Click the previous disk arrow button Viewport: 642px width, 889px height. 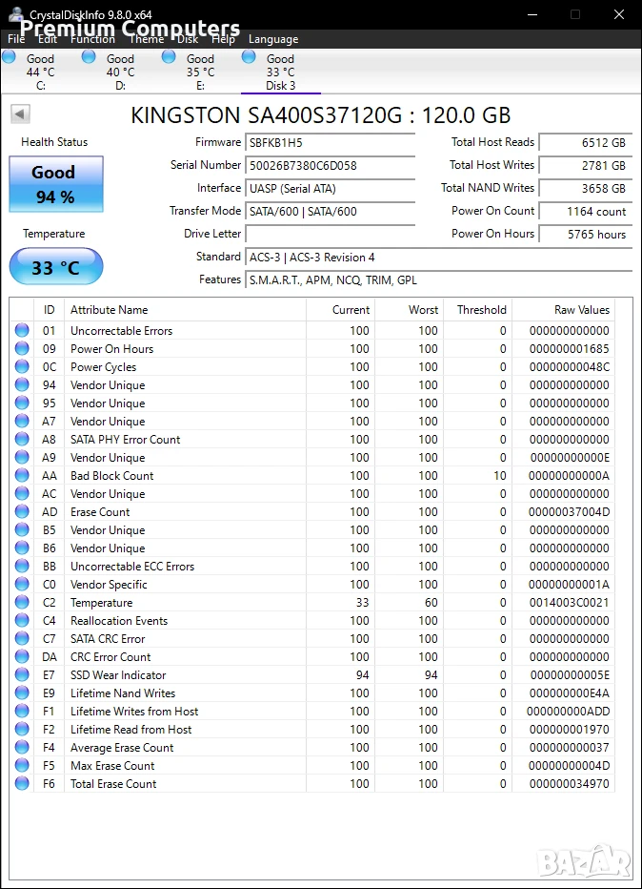point(20,114)
